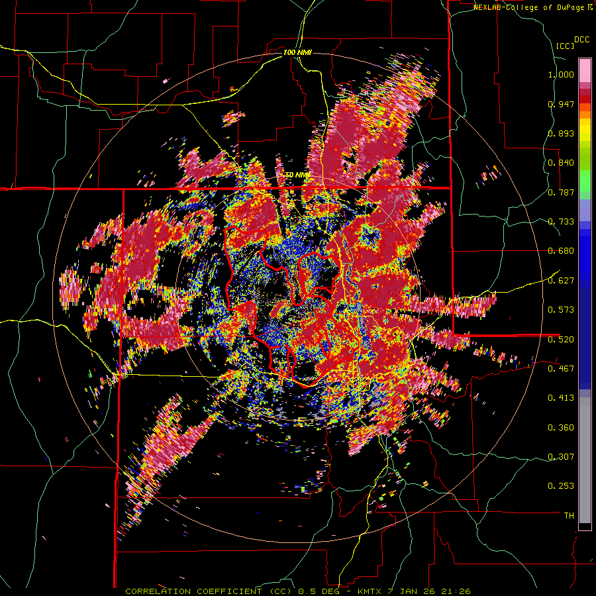Select the 0.307 scale value
This screenshot has height=596, width=596.
coord(561,456)
